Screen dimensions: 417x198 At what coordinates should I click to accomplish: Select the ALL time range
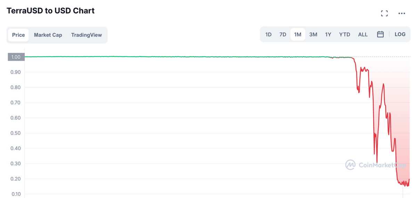[363, 34]
